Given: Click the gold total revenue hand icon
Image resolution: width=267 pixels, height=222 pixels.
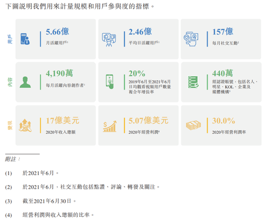Looking at the screenshot, I should pos(25,125).
